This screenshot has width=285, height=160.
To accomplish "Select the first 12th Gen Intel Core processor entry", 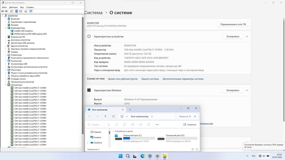I will pyautogui.click(x=30, y=88).
